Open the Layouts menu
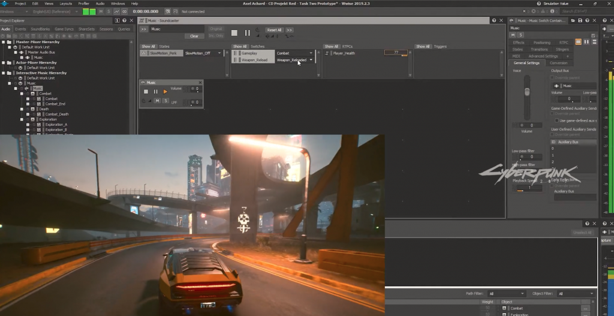This screenshot has height=316, width=614. 65,4
